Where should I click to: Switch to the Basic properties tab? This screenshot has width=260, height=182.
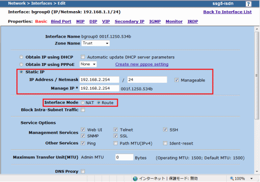(41, 22)
